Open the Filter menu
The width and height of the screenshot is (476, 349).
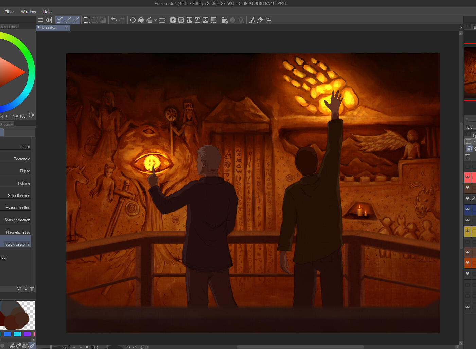coord(9,12)
